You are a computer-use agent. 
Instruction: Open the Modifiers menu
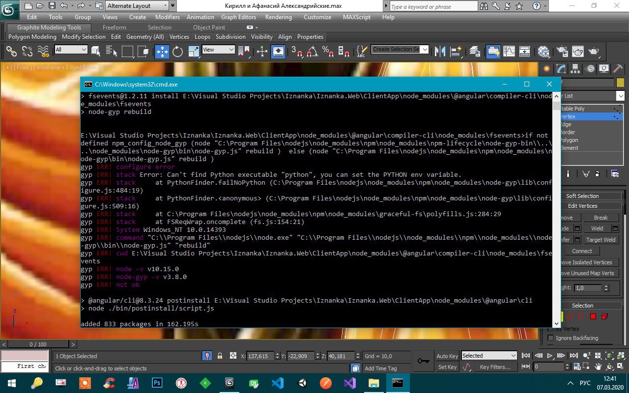coord(167,17)
